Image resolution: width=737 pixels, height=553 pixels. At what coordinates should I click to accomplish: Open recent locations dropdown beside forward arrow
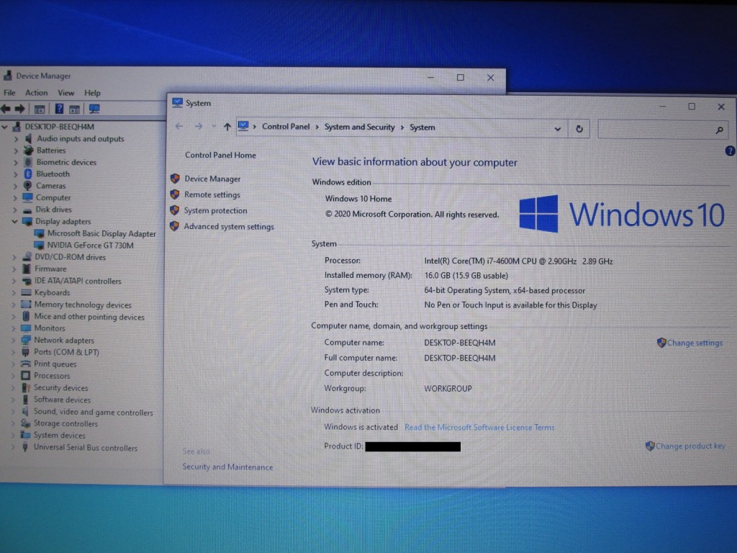click(x=213, y=126)
